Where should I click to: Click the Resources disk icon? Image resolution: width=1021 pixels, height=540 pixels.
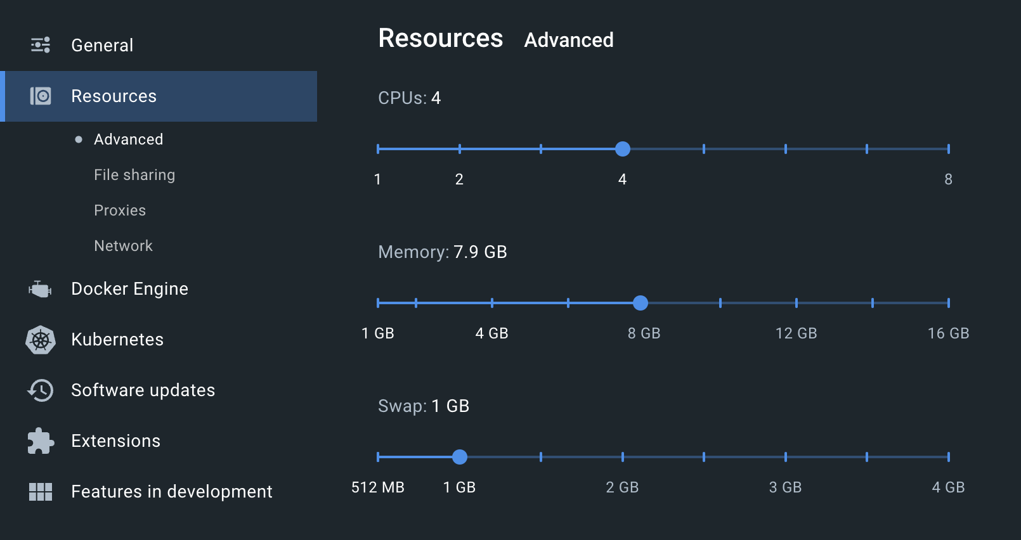point(41,96)
